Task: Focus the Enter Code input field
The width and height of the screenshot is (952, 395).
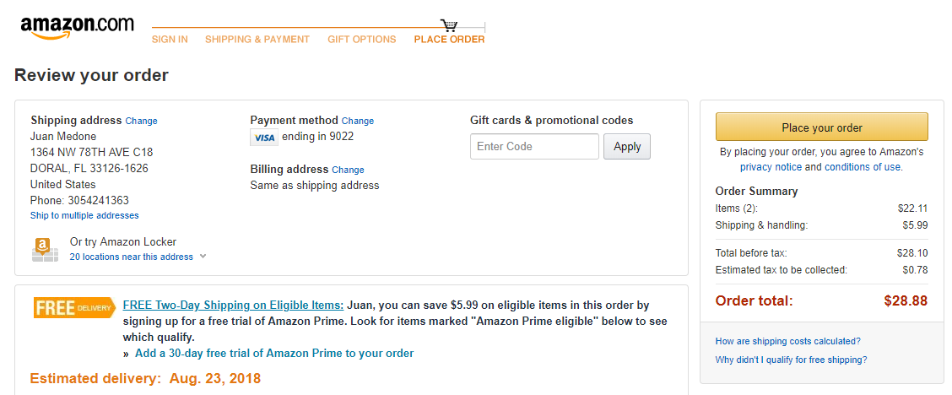Action: pos(535,146)
